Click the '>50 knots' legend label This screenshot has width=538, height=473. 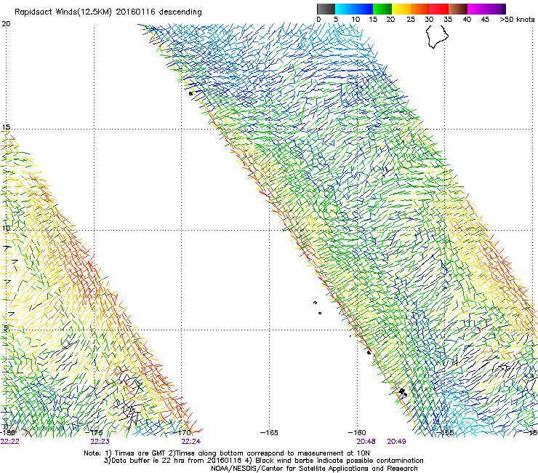(517, 20)
